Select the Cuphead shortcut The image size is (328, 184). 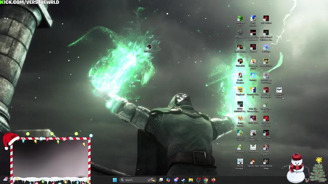[x=240, y=91]
